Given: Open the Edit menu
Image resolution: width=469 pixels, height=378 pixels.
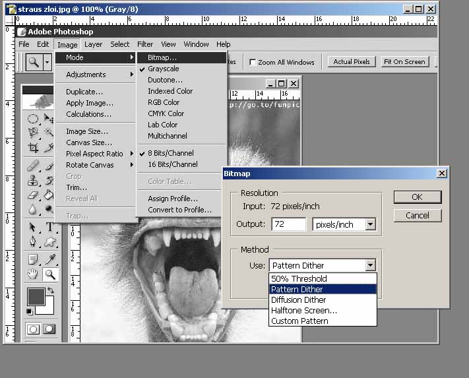Looking at the screenshot, I should [x=43, y=44].
